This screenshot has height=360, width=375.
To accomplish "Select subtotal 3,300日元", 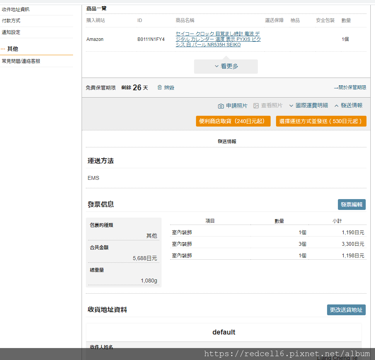I will tap(353, 244).
